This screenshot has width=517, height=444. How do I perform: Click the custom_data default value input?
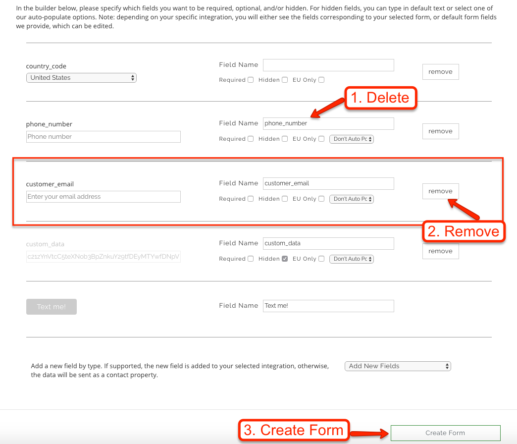point(103,257)
